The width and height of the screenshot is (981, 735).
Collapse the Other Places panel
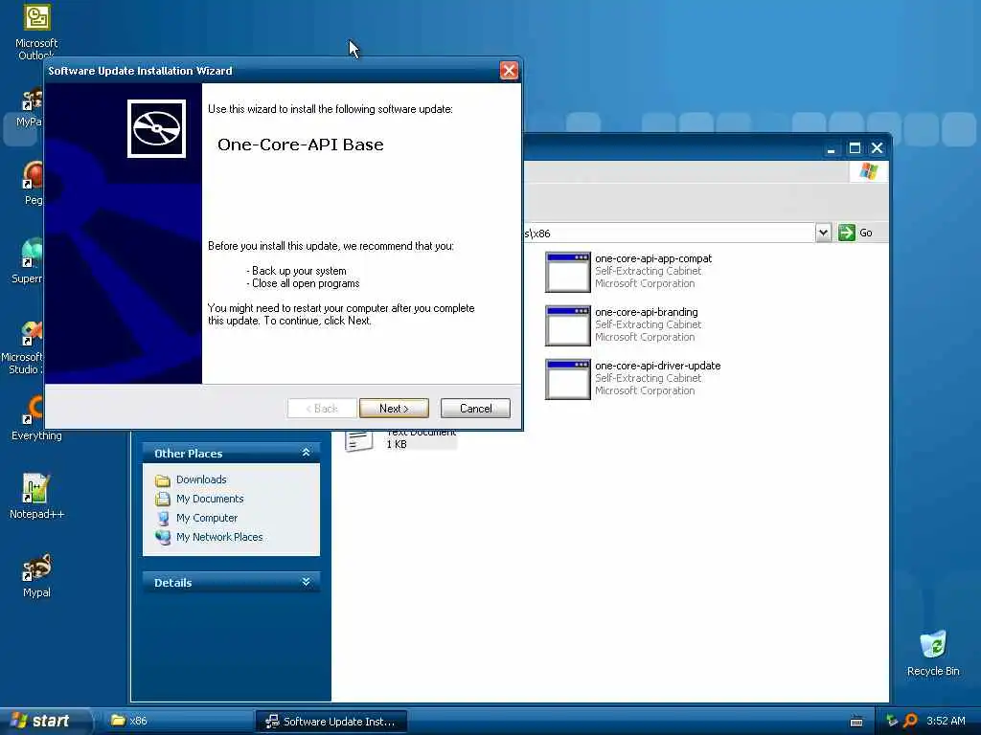pyautogui.click(x=306, y=453)
